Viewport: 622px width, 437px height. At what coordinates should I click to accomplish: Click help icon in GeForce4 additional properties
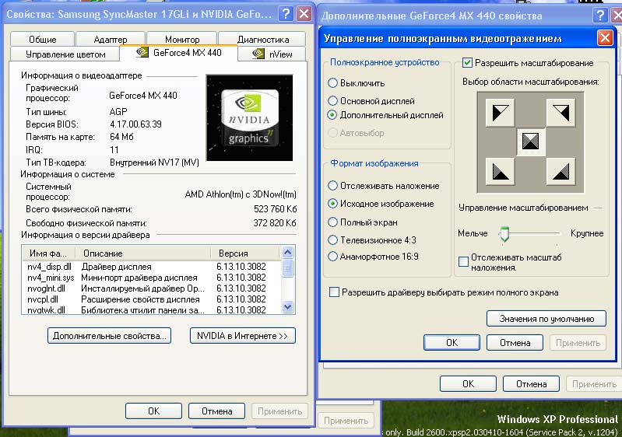[x=600, y=16]
